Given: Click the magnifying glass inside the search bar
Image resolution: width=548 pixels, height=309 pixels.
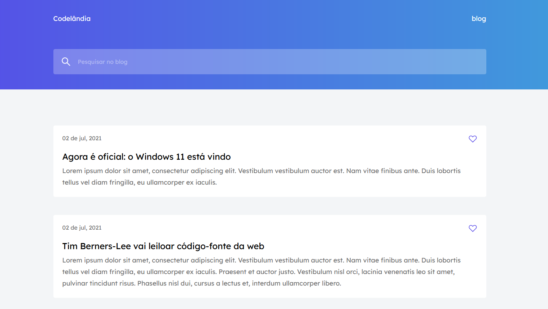Looking at the screenshot, I should click(66, 61).
